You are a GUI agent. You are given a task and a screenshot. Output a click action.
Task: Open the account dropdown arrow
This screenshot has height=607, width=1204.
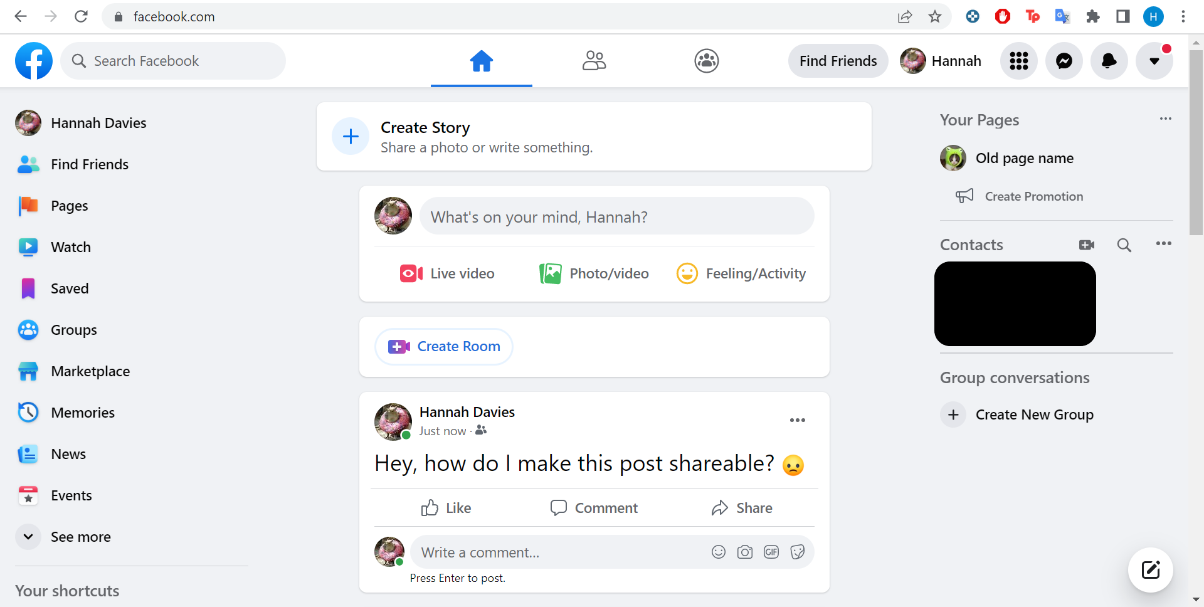[x=1154, y=61]
